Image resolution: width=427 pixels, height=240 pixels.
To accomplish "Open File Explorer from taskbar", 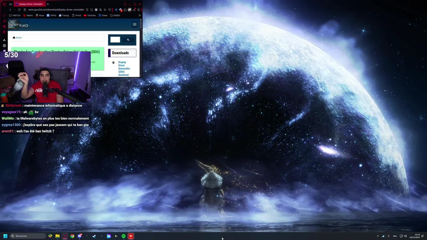I will tap(58, 236).
